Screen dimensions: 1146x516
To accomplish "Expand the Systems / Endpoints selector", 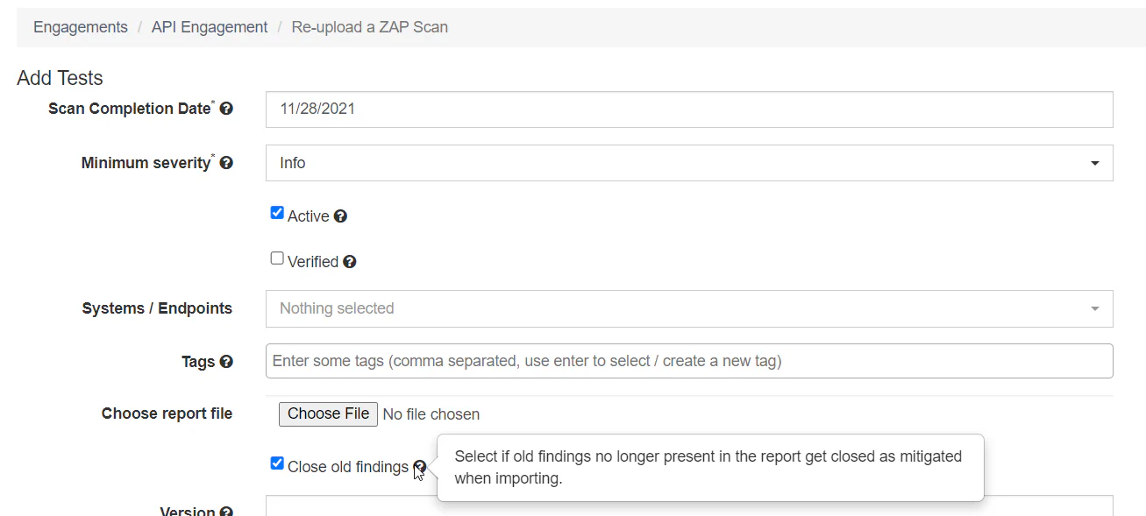I will pos(689,308).
